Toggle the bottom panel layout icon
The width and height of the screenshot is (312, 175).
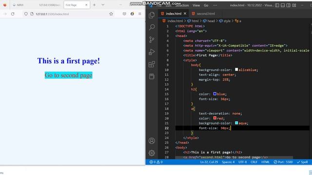tap(283, 5)
